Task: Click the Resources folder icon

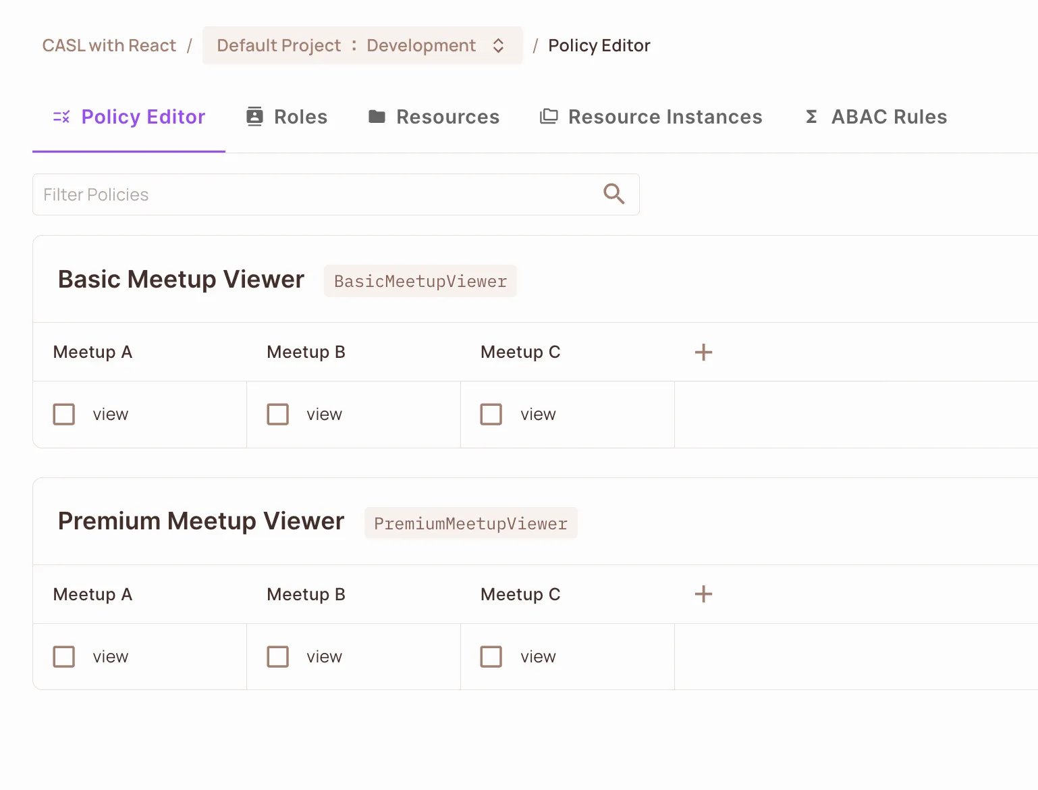Action: 377,117
